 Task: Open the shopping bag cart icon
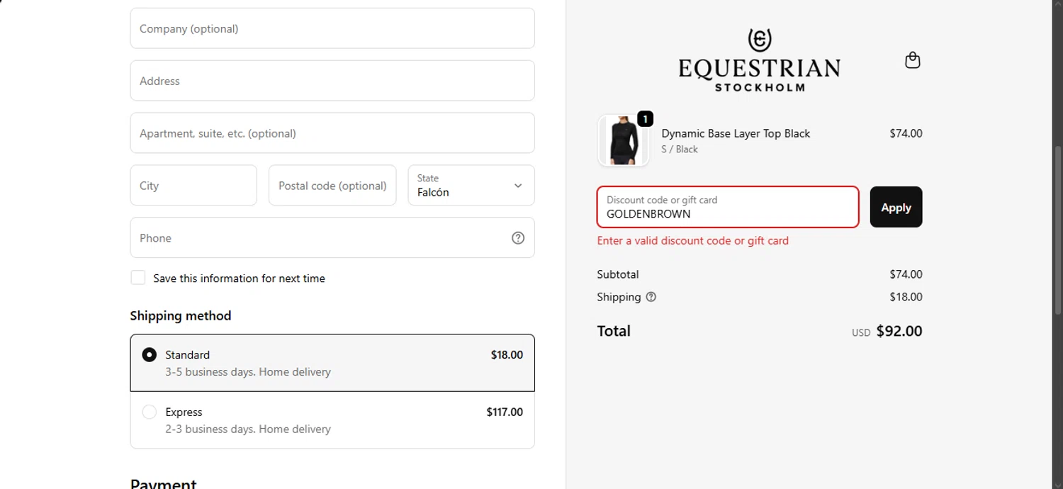pos(913,60)
